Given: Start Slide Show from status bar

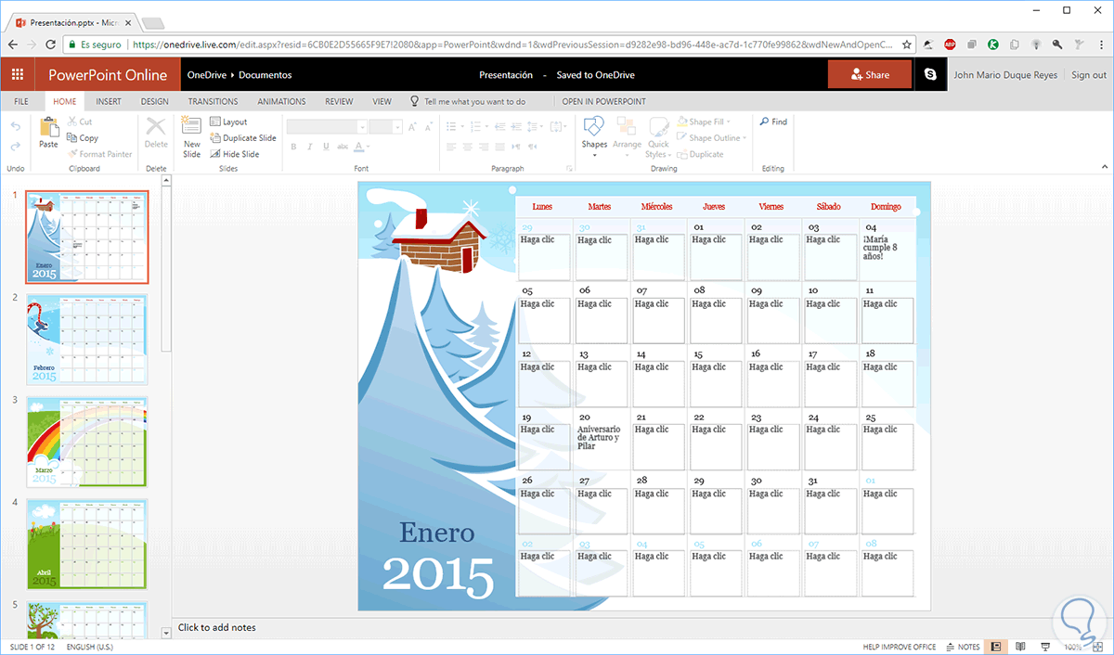Looking at the screenshot, I should click(1045, 647).
